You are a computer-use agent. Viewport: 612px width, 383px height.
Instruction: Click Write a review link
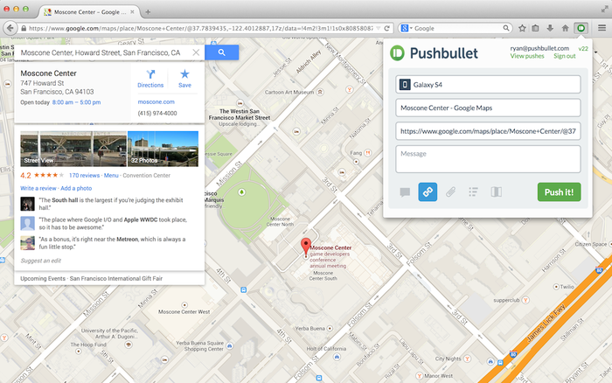pos(38,188)
